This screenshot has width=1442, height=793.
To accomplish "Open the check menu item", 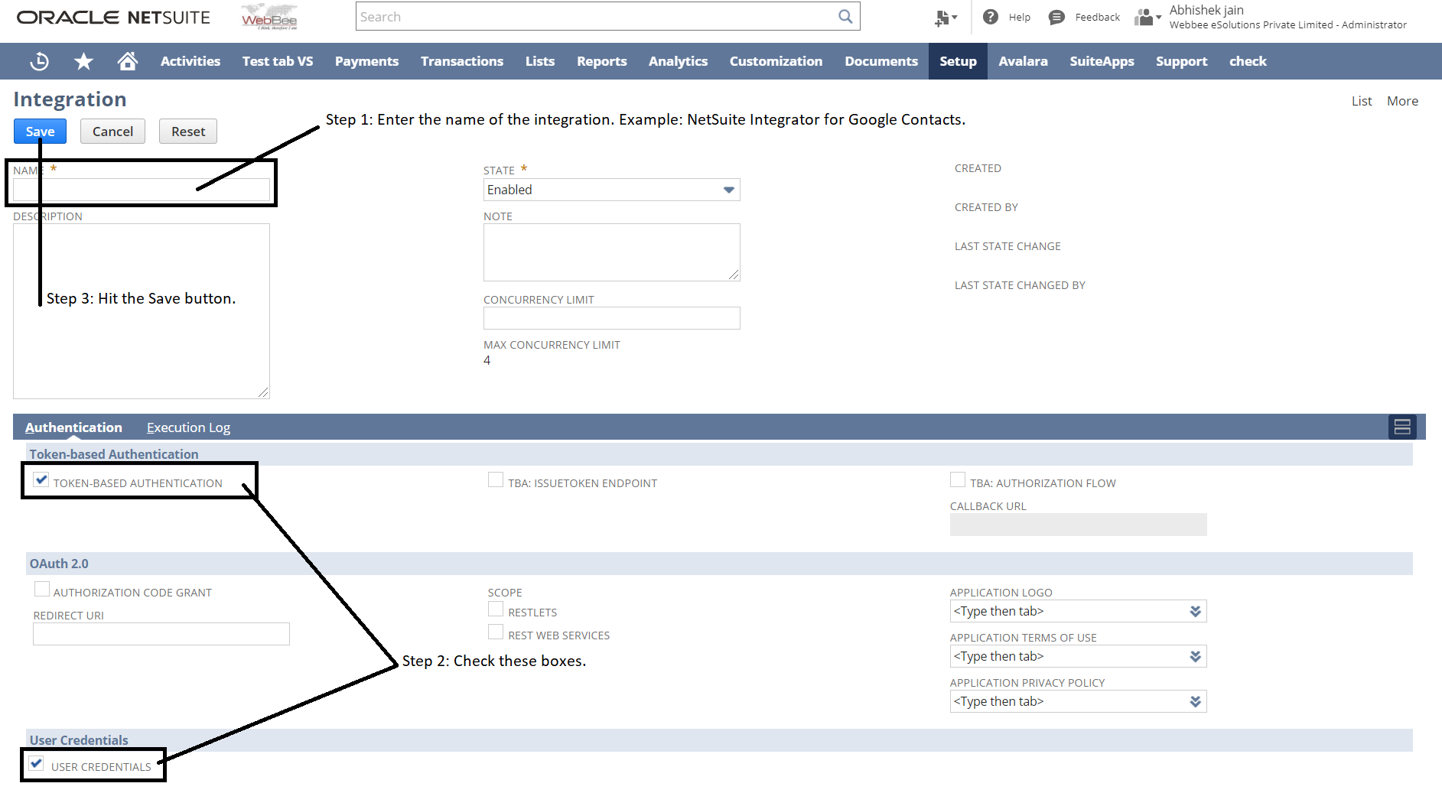I will (1248, 61).
